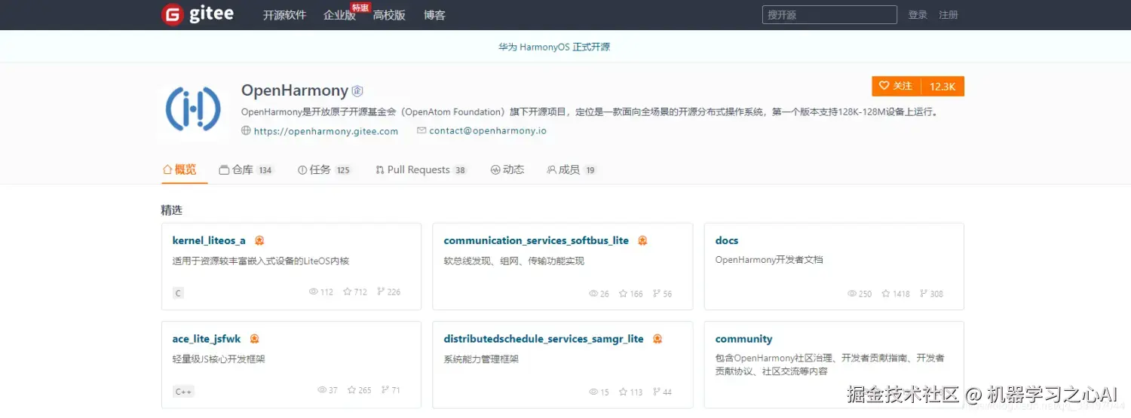This screenshot has width=1131, height=418.
Task: Open the 仓库 repositories tab
Action: click(x=246, y=170)
